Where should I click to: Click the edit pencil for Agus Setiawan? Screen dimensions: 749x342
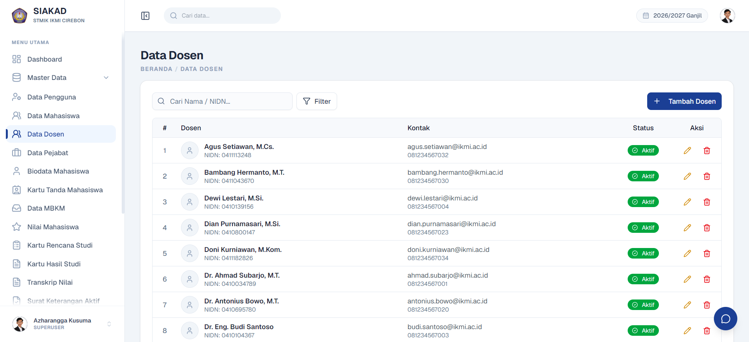[x=687, y=151]
